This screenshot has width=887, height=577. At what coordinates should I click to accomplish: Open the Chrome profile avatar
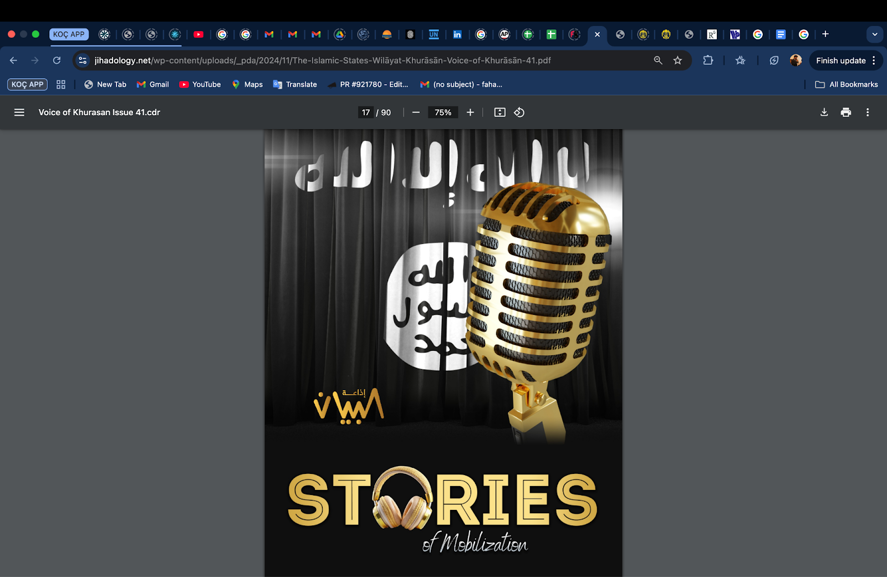(x=796, y=60)
